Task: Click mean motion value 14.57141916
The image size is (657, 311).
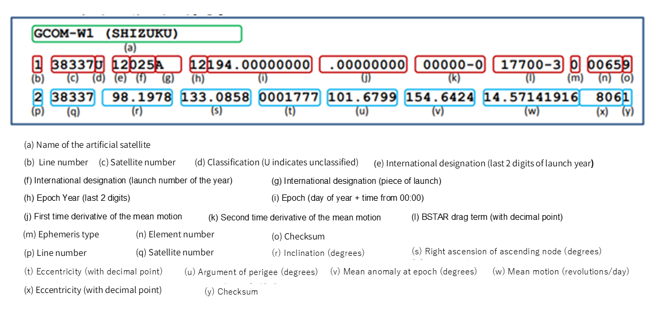Action: point(531,98)
